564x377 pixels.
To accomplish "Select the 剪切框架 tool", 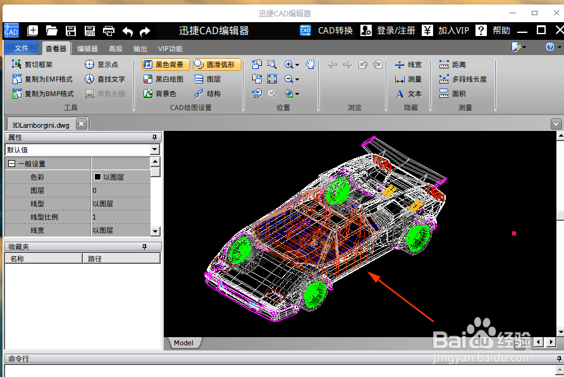I will [32, 65].
